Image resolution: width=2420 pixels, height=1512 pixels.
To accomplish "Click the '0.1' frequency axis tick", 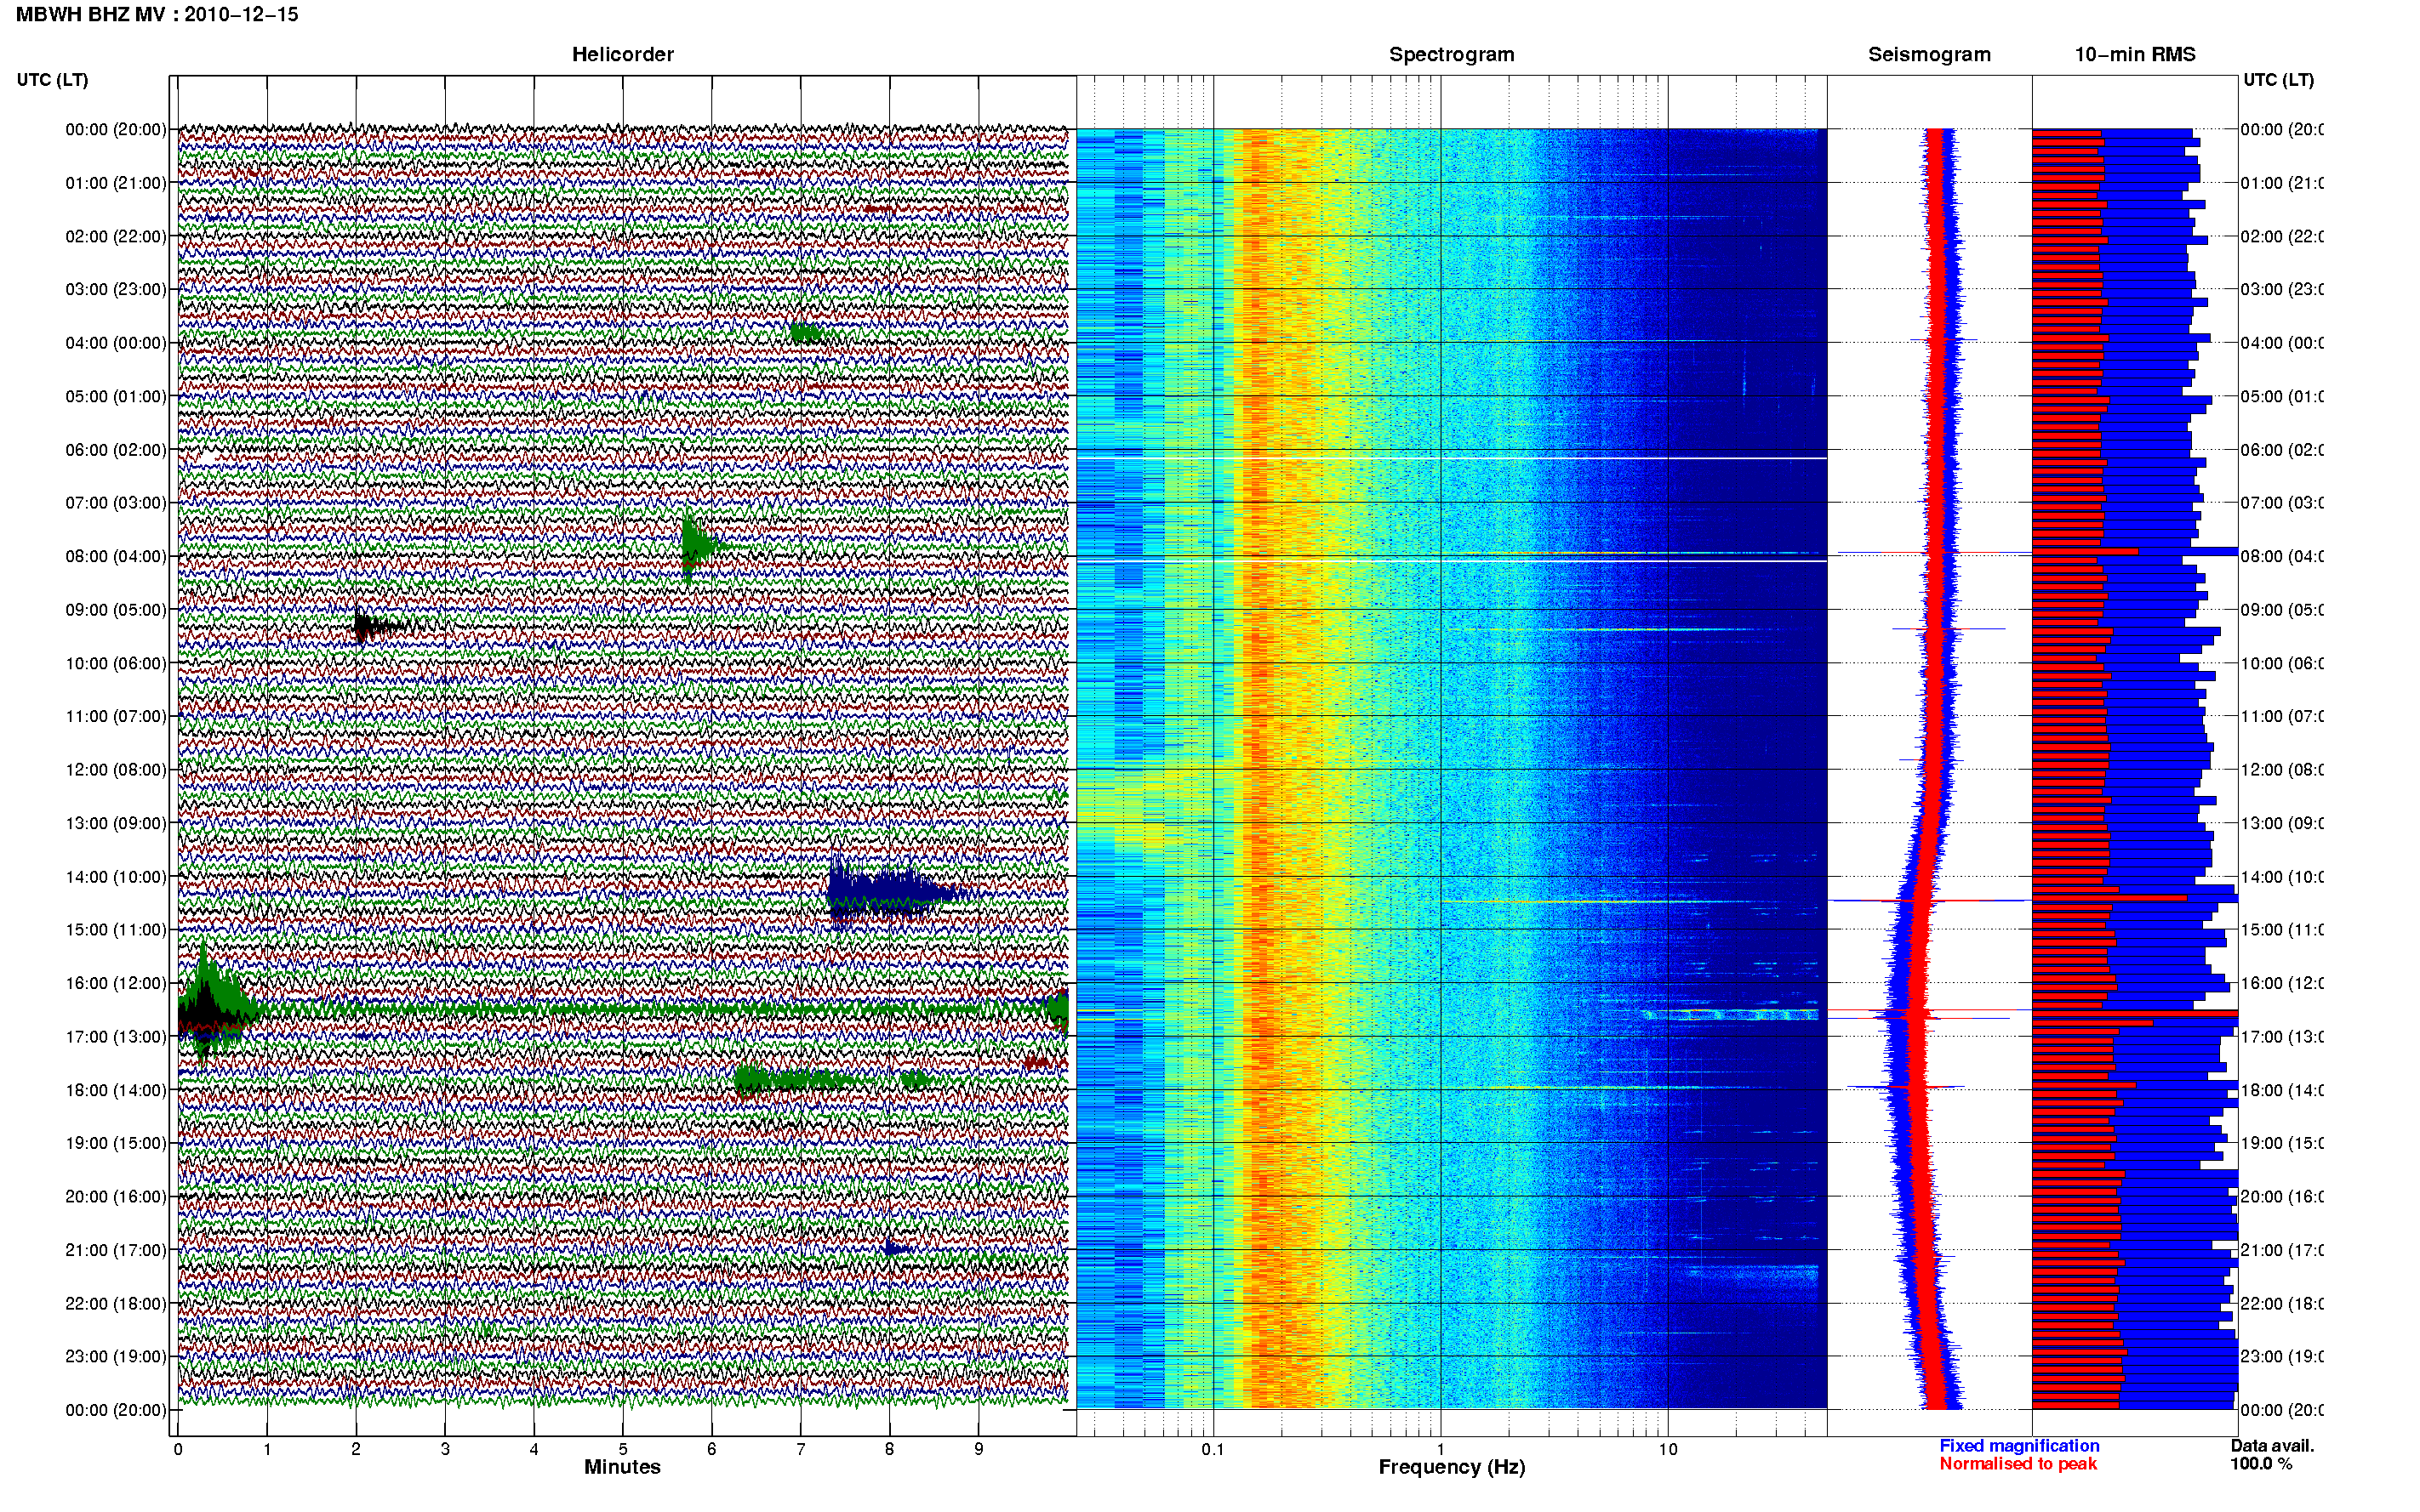I will click(1213, 1449).
